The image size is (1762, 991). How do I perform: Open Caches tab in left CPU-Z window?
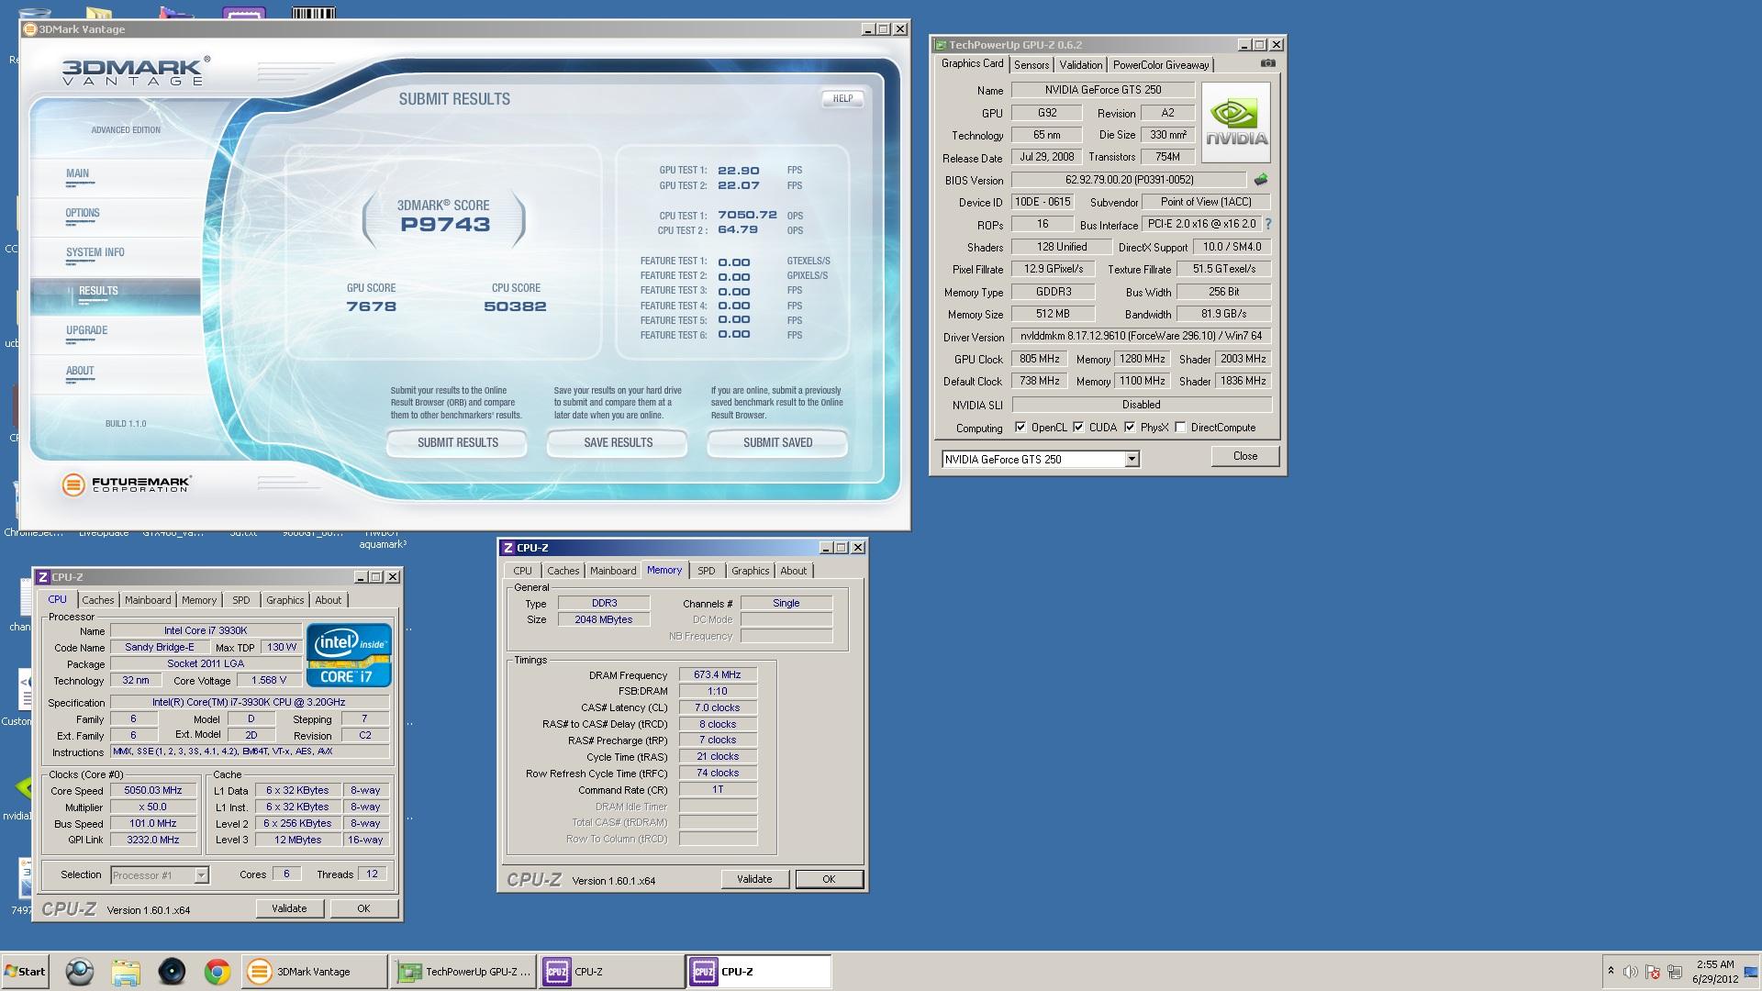[98, 600]
